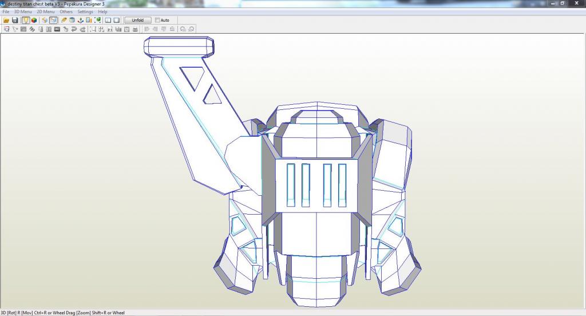Click the diagonal stripes icon in lower toolbar
Screen dimensions: 586x316
(32, 29)
